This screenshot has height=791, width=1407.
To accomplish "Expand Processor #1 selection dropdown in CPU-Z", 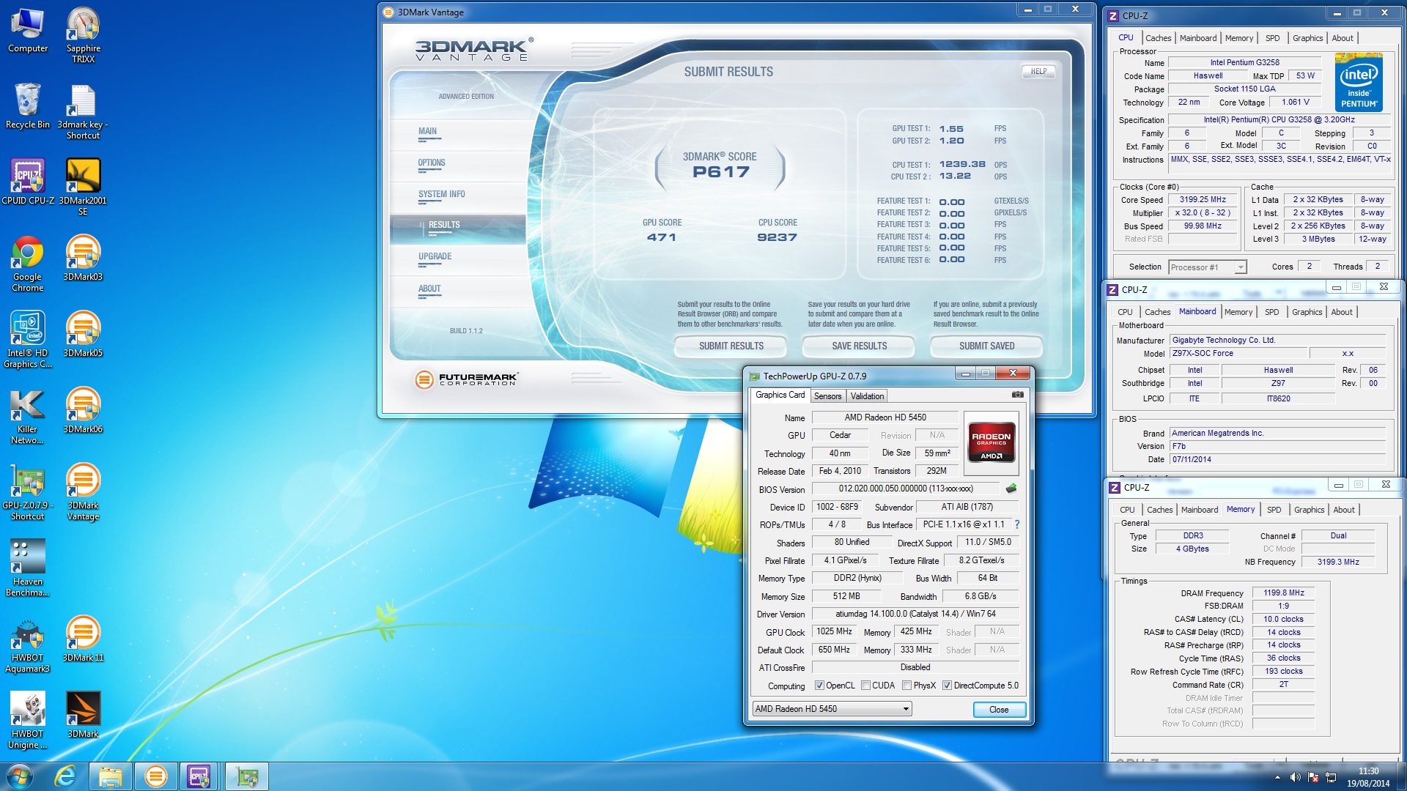I will [1207, 267].
